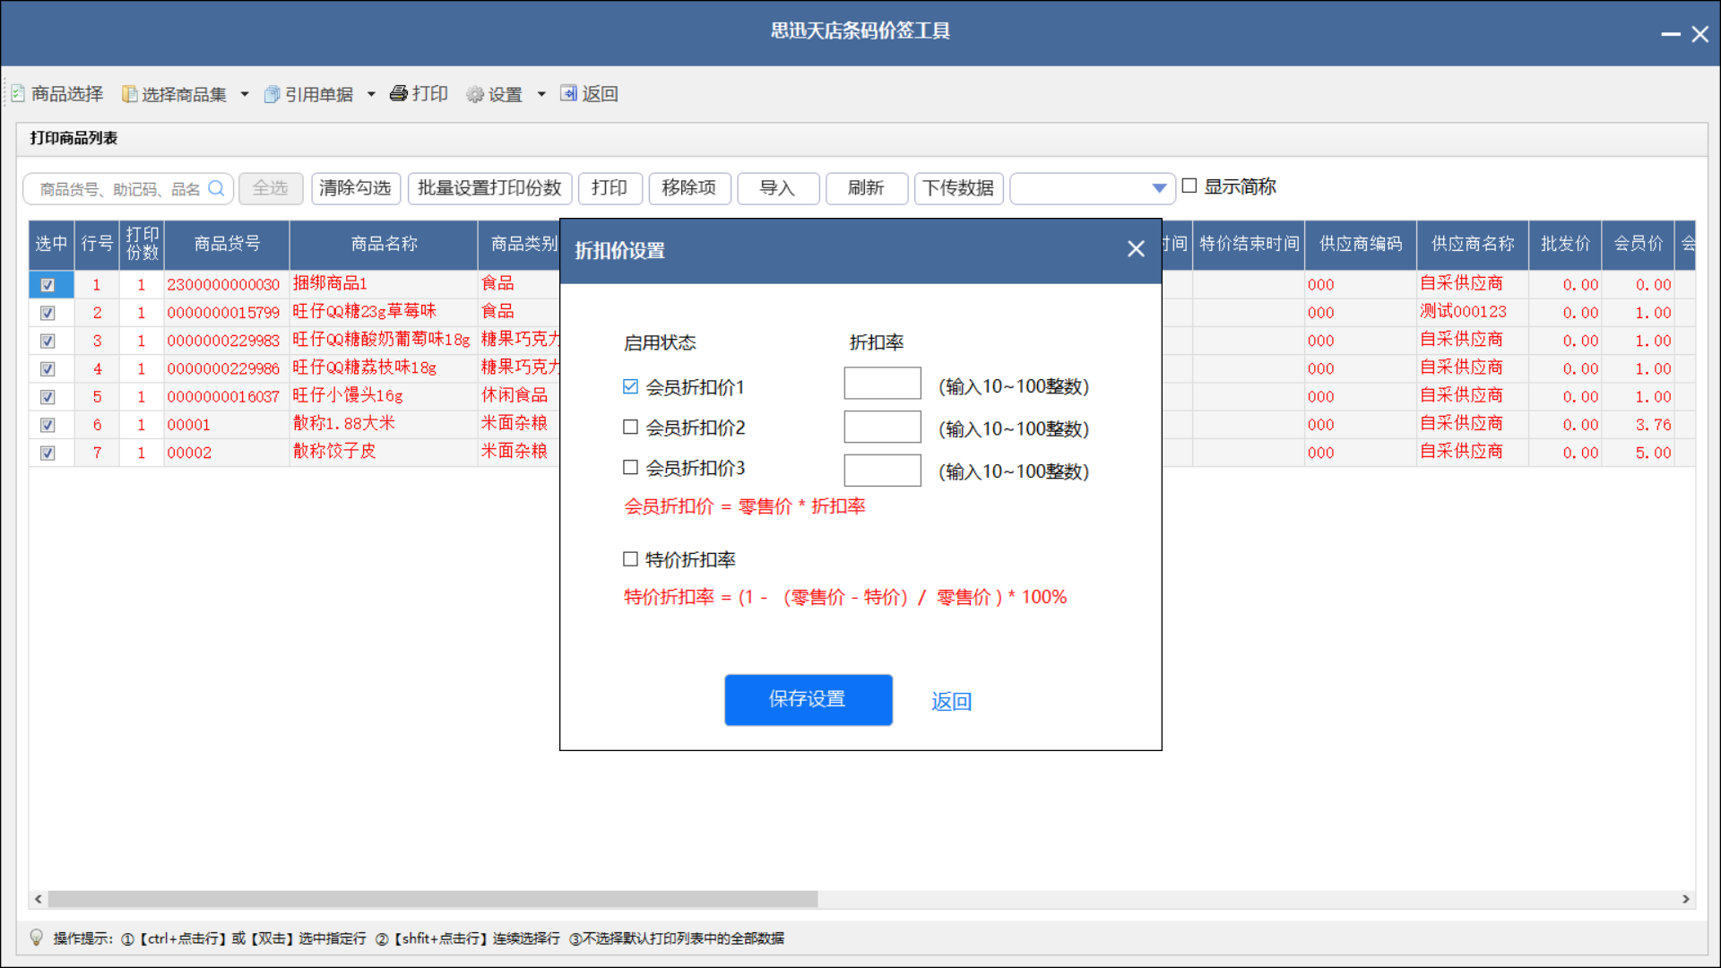Open 商品选择 using its toolbar icon
The image size is (1721, 968).
tap(18, 93)
